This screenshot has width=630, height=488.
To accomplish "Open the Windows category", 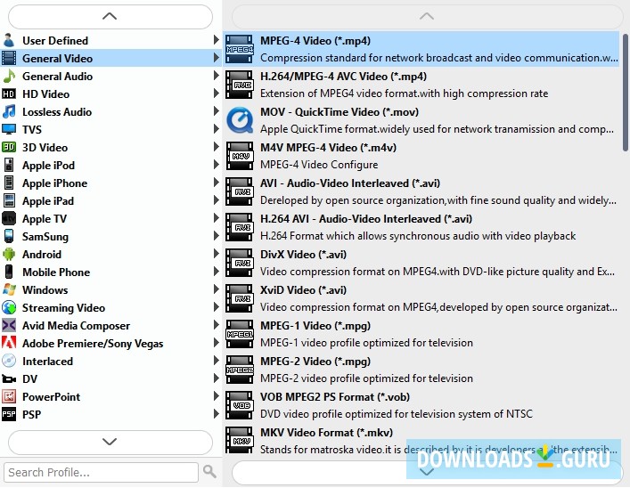I will 110,289.
